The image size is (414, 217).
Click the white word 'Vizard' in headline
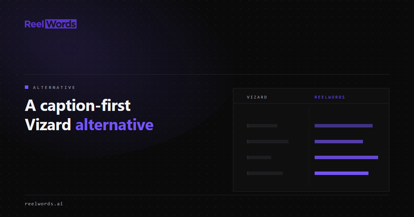[48, 125]
